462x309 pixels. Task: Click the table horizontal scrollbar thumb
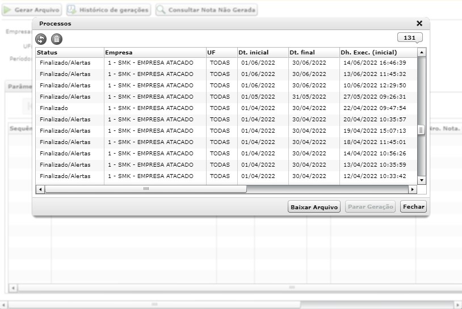145,189
